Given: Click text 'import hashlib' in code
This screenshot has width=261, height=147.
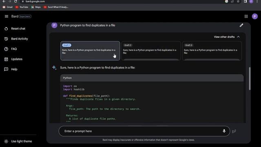Looking at the screenshot, I should [x=74, y=89].
